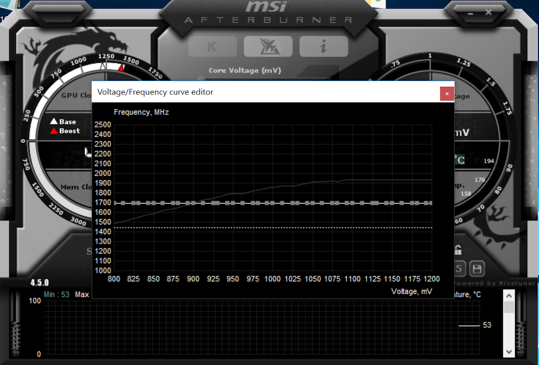Click the Voltage/Frequency curve editor title text
The width and height of the screenshot is (539, 365).
click(155, 92)
